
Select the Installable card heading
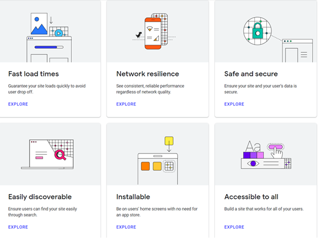133,197
